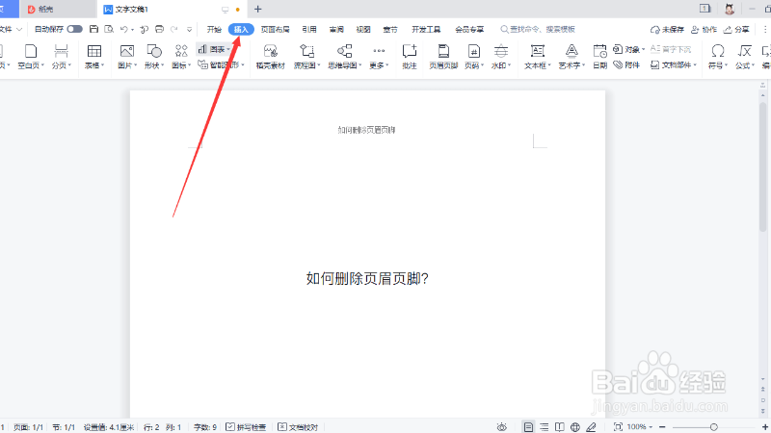Viewport: 771px width, 433px height.
Task: Click the save floppy disk icon
Action: (x=93, y=30)
